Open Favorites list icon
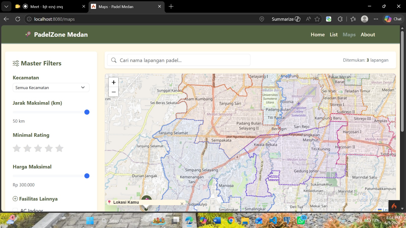 coord(353,19)
